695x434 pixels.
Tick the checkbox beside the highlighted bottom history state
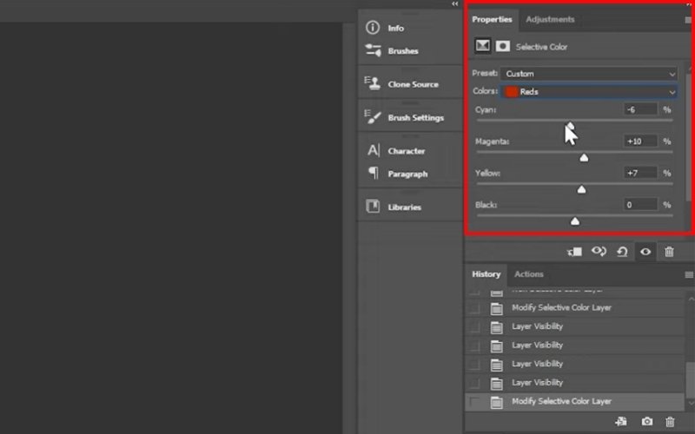474,402
